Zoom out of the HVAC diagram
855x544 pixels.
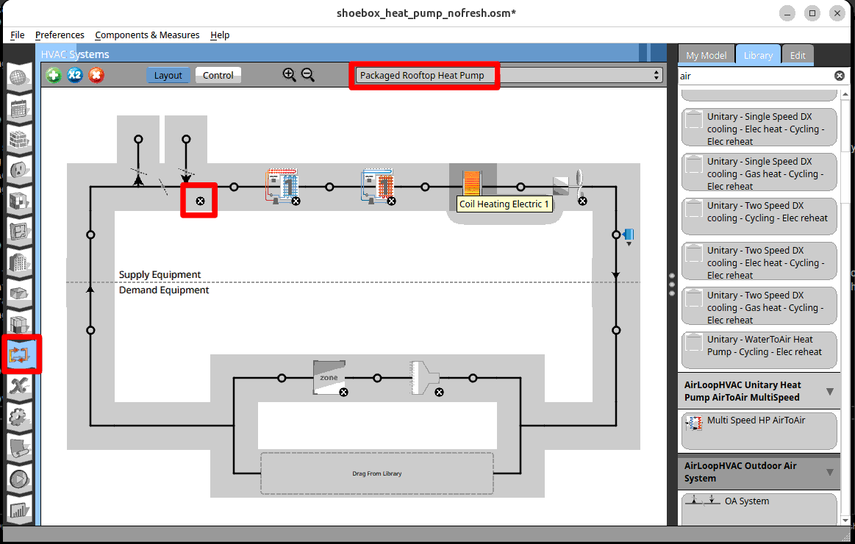(308, 74)
